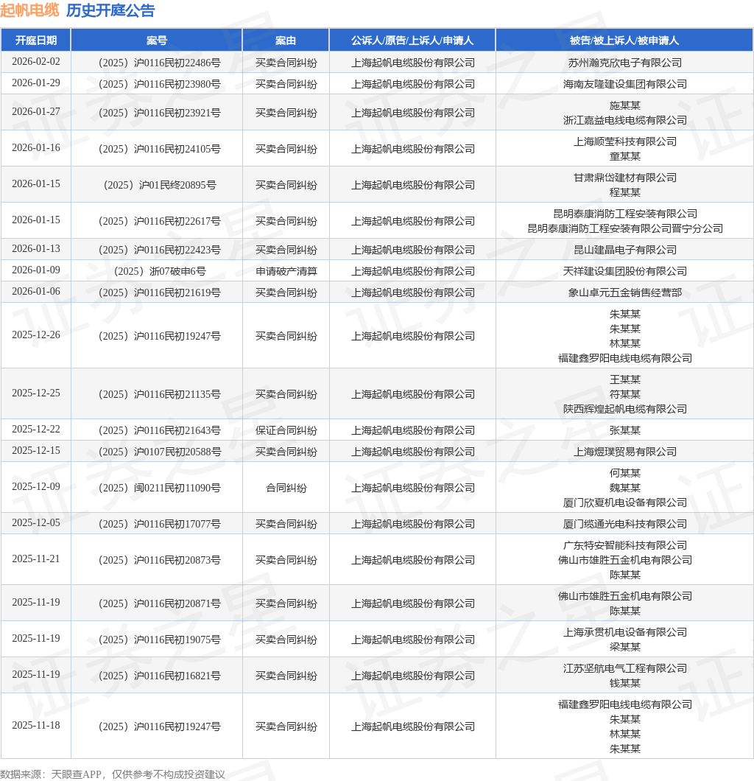The image size is (754, 781).
Task: Click the 公诉人/原告/上诉人/申请人 column header
Action: [x=412, y=41]
